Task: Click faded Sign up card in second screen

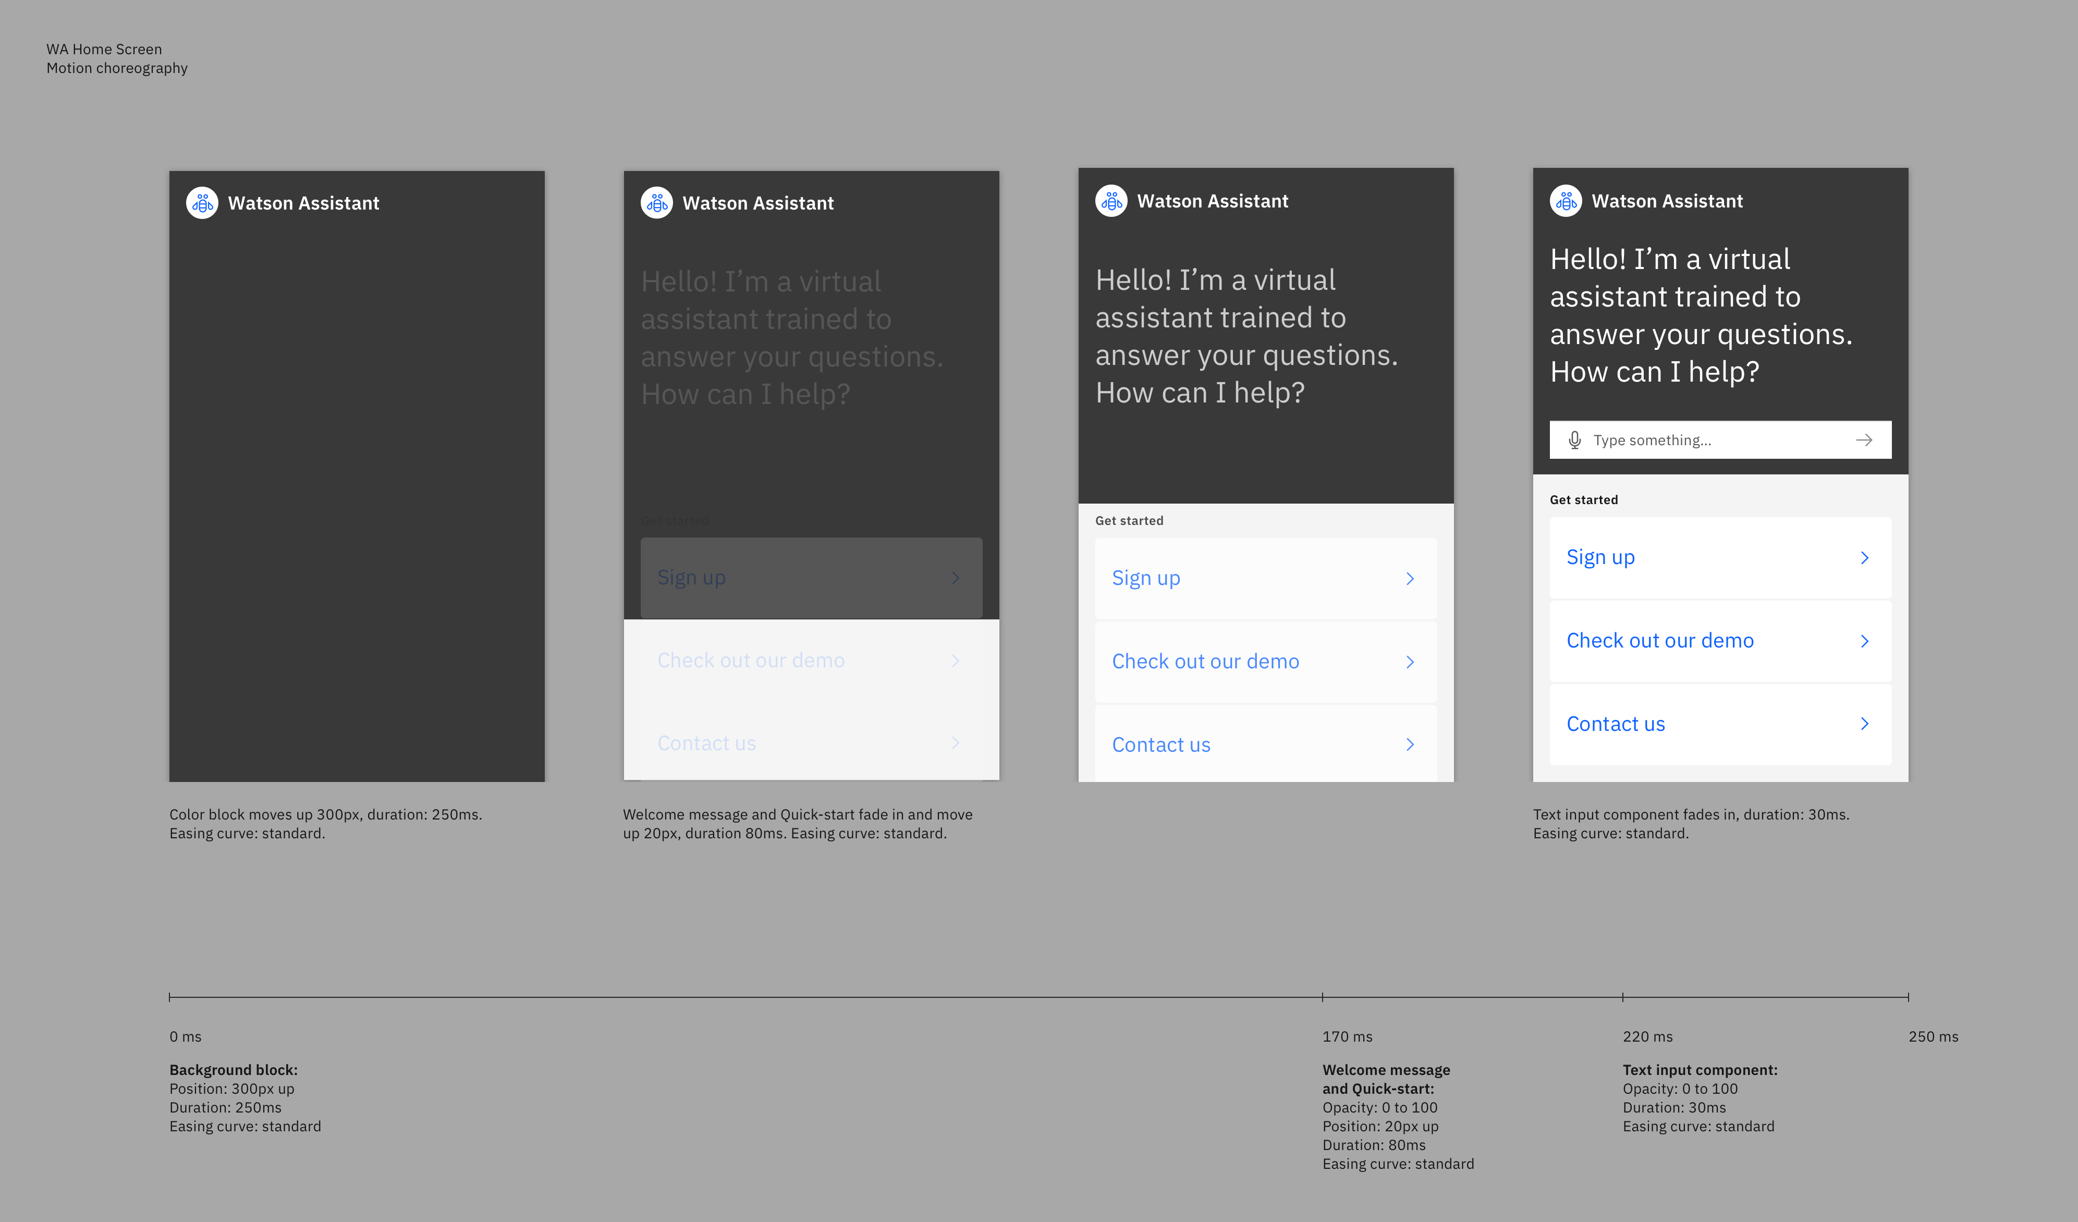Action: coord(811,578)
